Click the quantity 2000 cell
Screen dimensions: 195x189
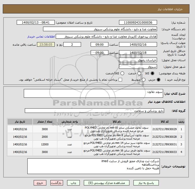click(45, 137)
